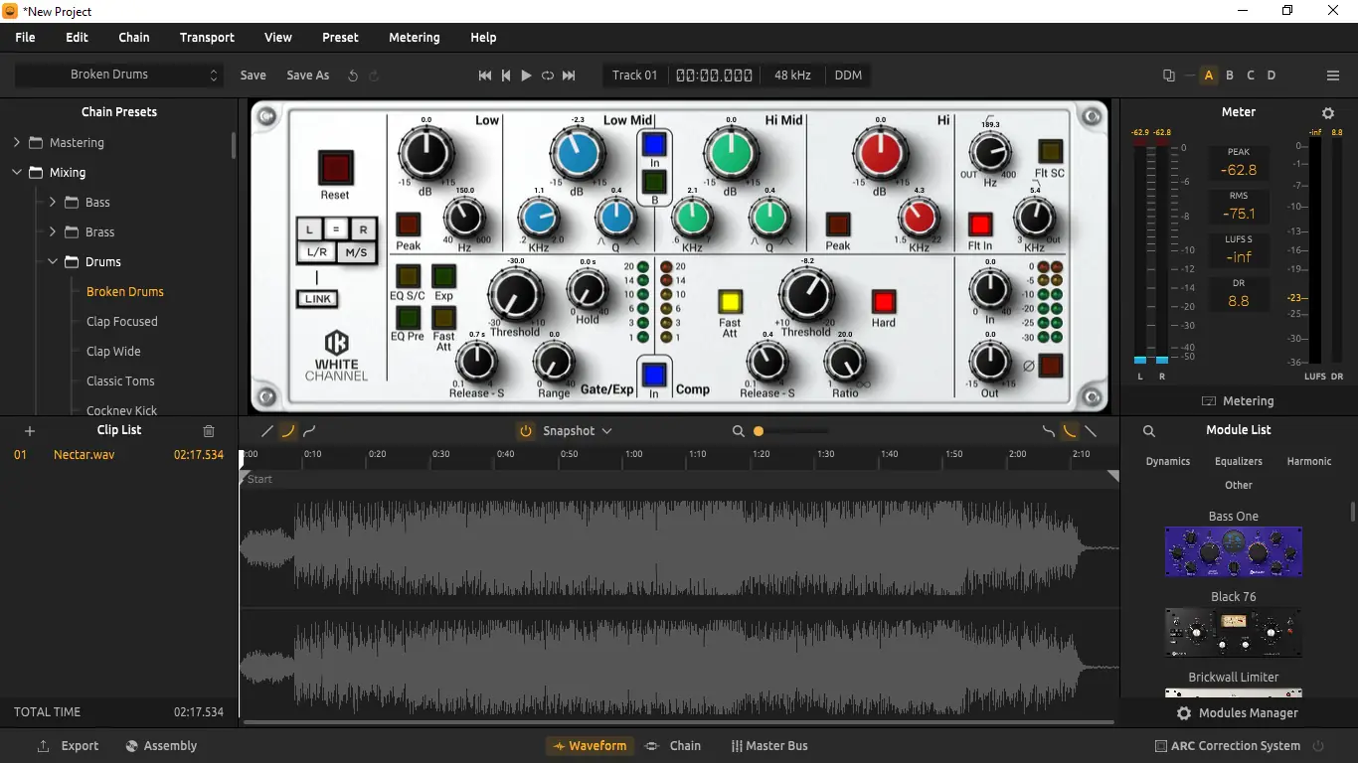The height and width of the screenshot is (763, 1358).
Task: Select the fade-in draw tool
Action: tap(288, 430)
